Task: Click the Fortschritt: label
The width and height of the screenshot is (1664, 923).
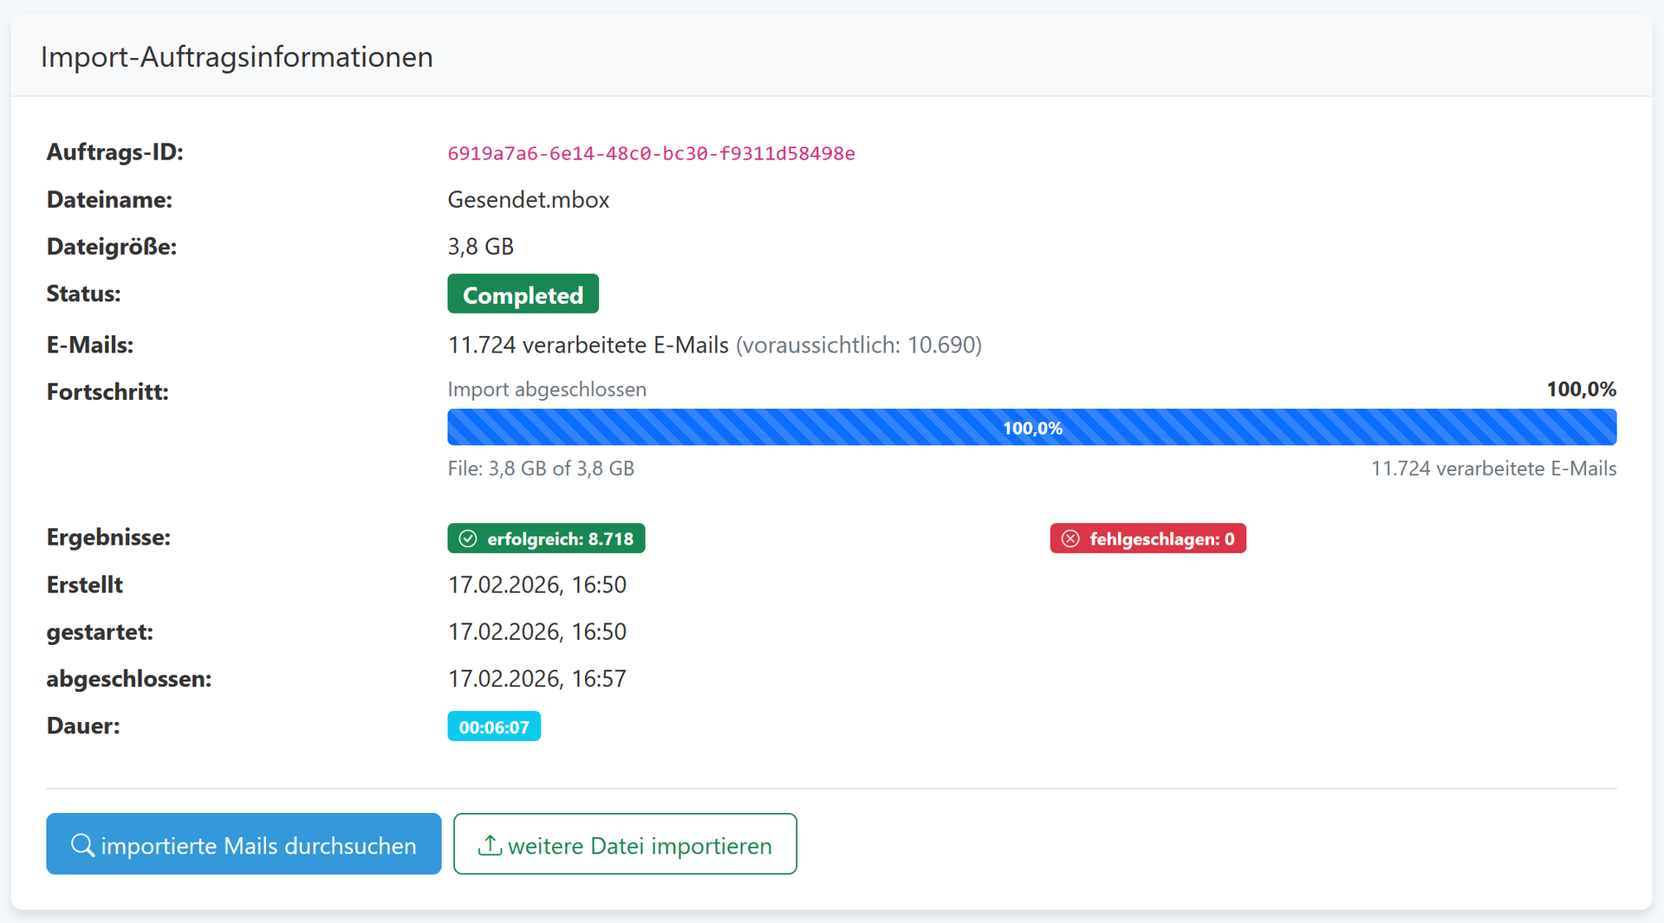Action: click(107, 391)
